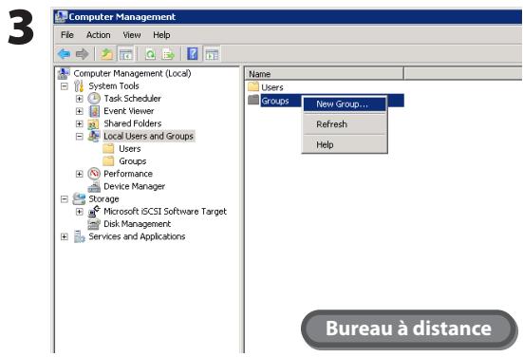Image resolution: width=523 pixels, height=357 pixels.
Task: Open the Help menu in menu bar
Action: coord(161,35)
